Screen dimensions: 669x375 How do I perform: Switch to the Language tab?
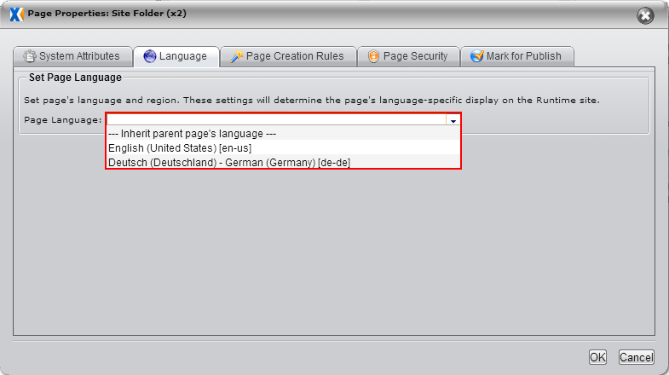176,56
